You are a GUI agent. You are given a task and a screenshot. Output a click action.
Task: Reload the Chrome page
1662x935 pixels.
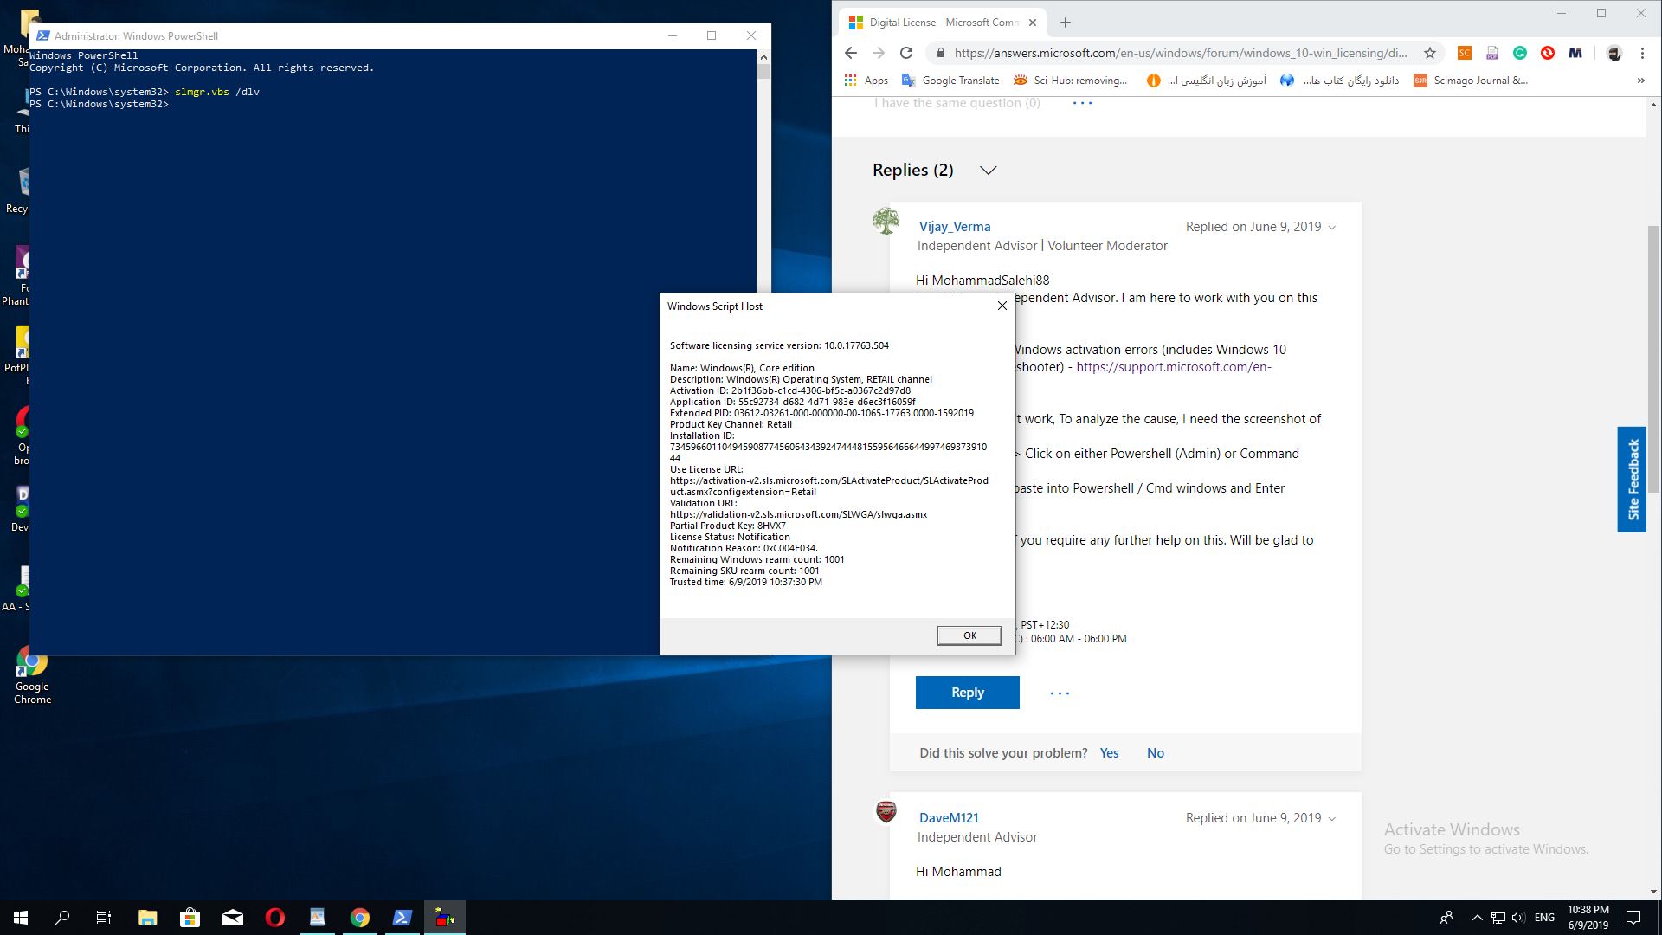point(906,53)
